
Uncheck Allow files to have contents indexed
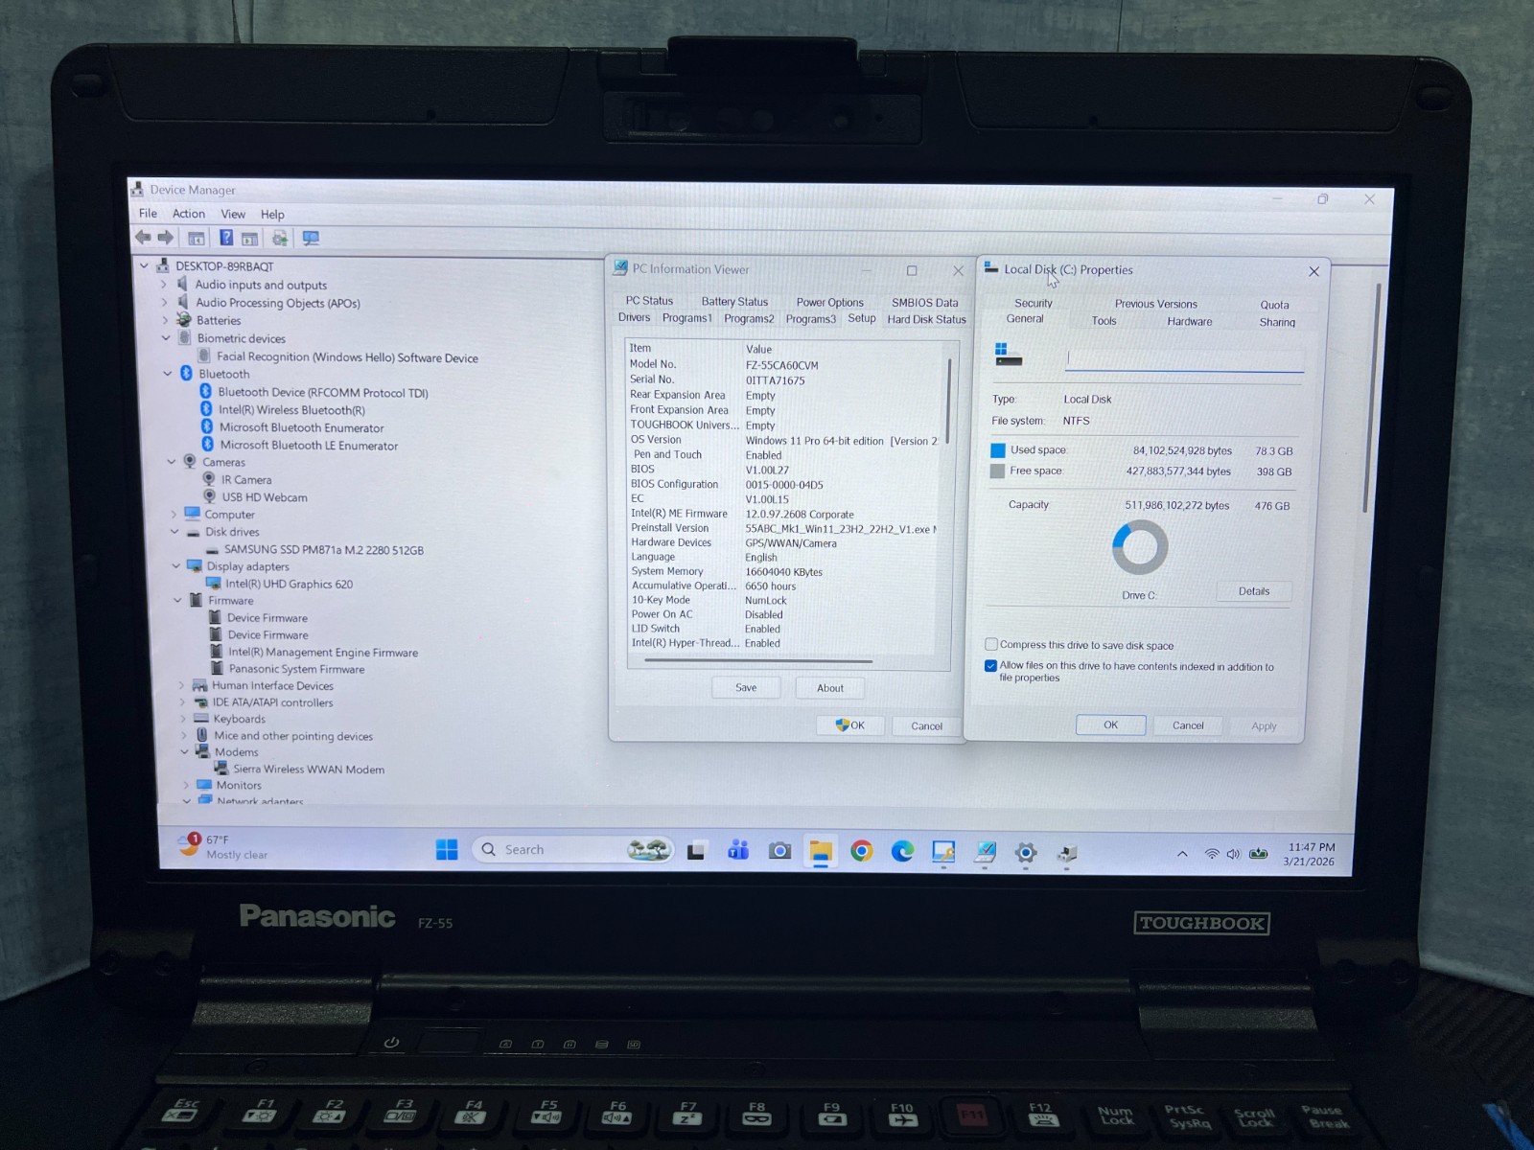(x=991, y=666)
